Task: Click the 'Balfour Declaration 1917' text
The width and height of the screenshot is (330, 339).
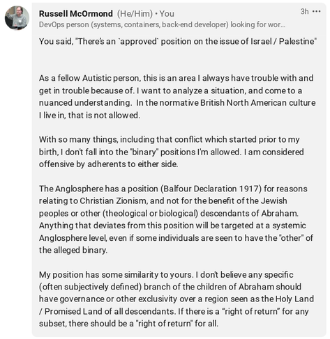Action: click(211, 189)
